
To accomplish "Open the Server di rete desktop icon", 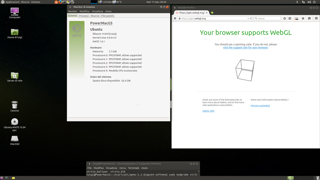I will (15, 77).
